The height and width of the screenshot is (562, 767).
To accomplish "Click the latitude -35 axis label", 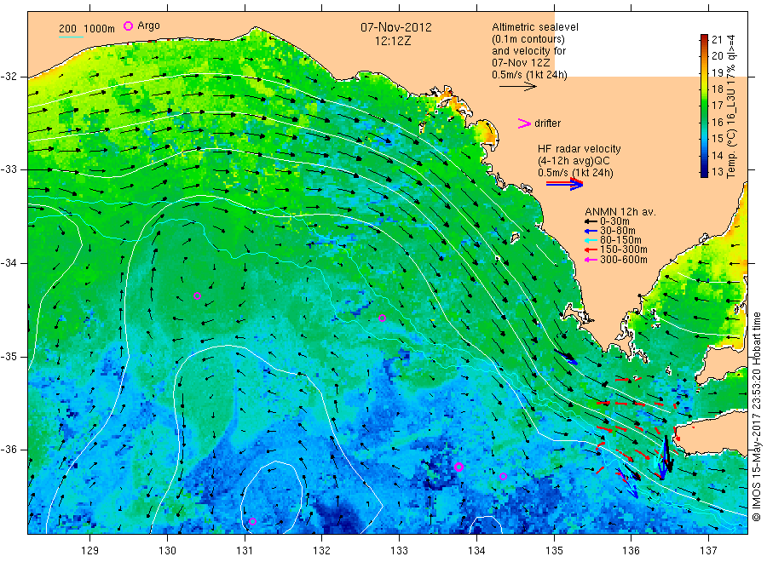I will pyautogui.click(x=9, y=356).
